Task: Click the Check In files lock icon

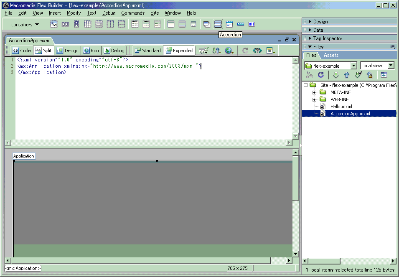Action: pyautogui.click(x=369, y=75)
